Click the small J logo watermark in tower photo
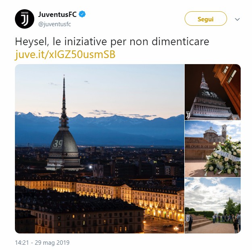 coord(187,115)
